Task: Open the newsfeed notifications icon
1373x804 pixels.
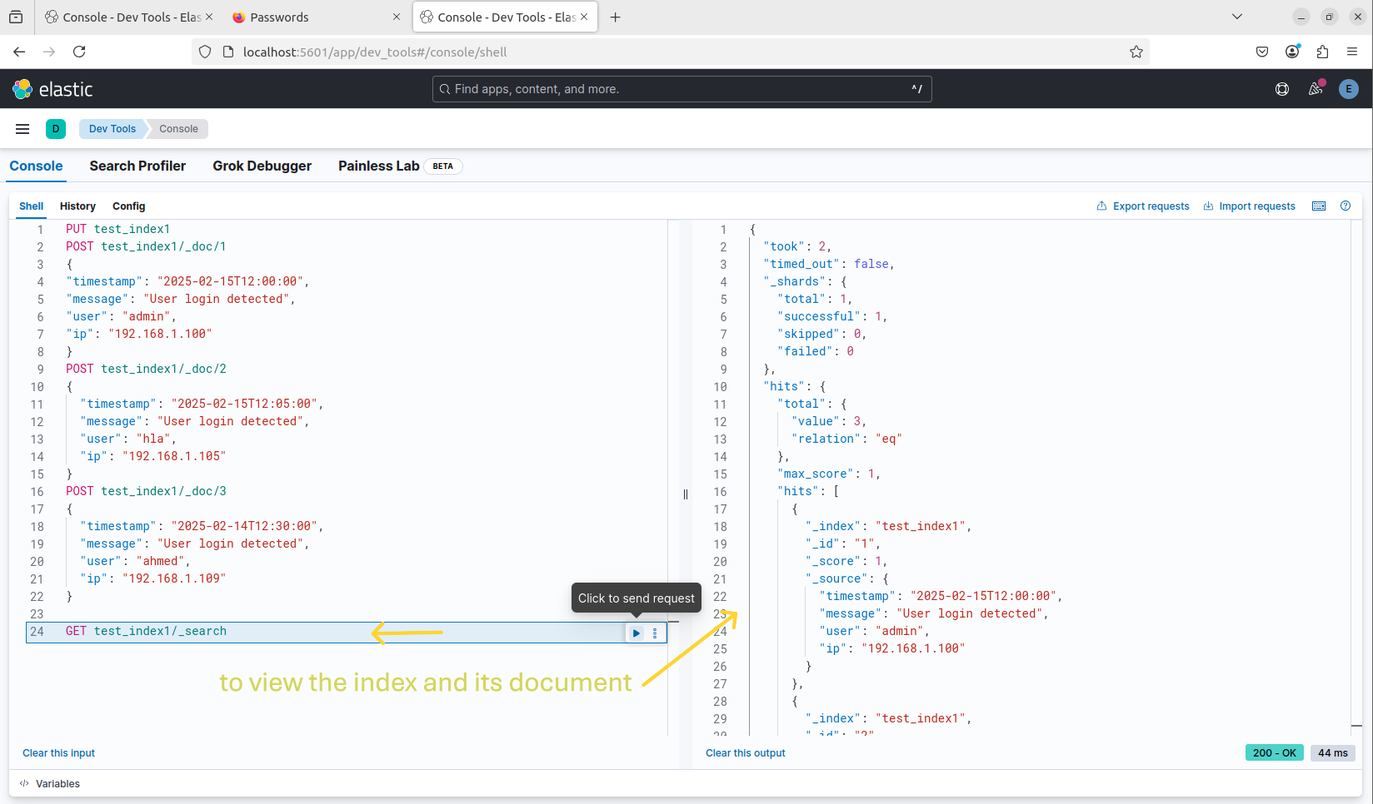Action: [x=1316, y=89]
